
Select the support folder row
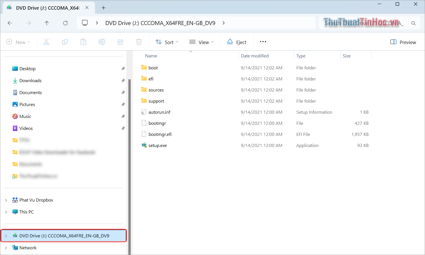tap(256, 101)
